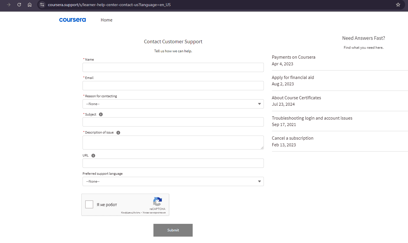Focus the Email input field
The width and height of the screenshot is (408, 243).
[x=173, y=86]
